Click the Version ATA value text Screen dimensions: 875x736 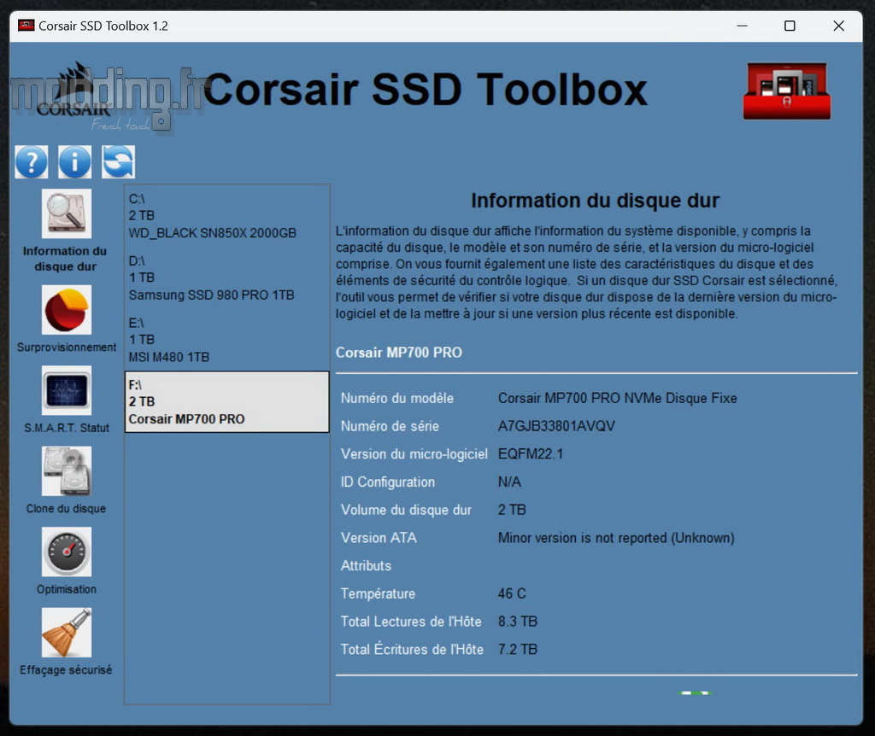(616, 538)
